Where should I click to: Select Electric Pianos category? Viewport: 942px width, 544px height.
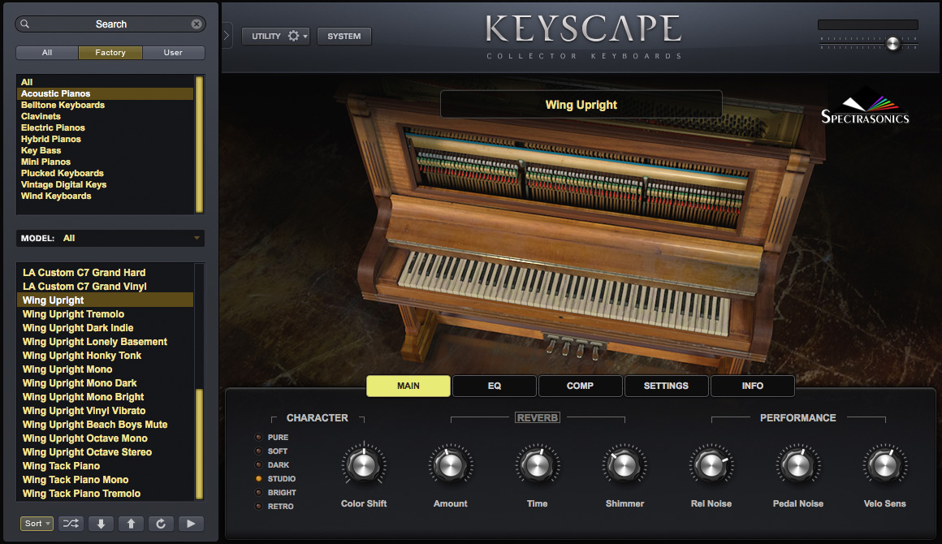[x=105, y=128]
